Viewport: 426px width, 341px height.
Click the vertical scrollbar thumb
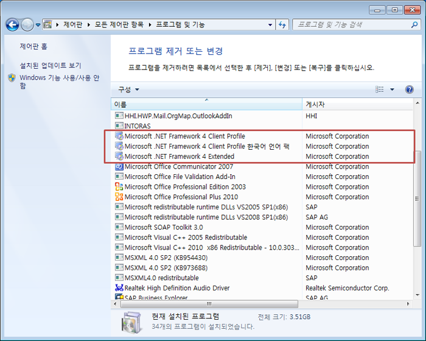[417, 199]
